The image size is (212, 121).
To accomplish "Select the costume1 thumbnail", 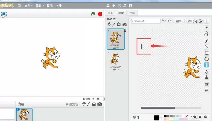I will click(116, 39).
